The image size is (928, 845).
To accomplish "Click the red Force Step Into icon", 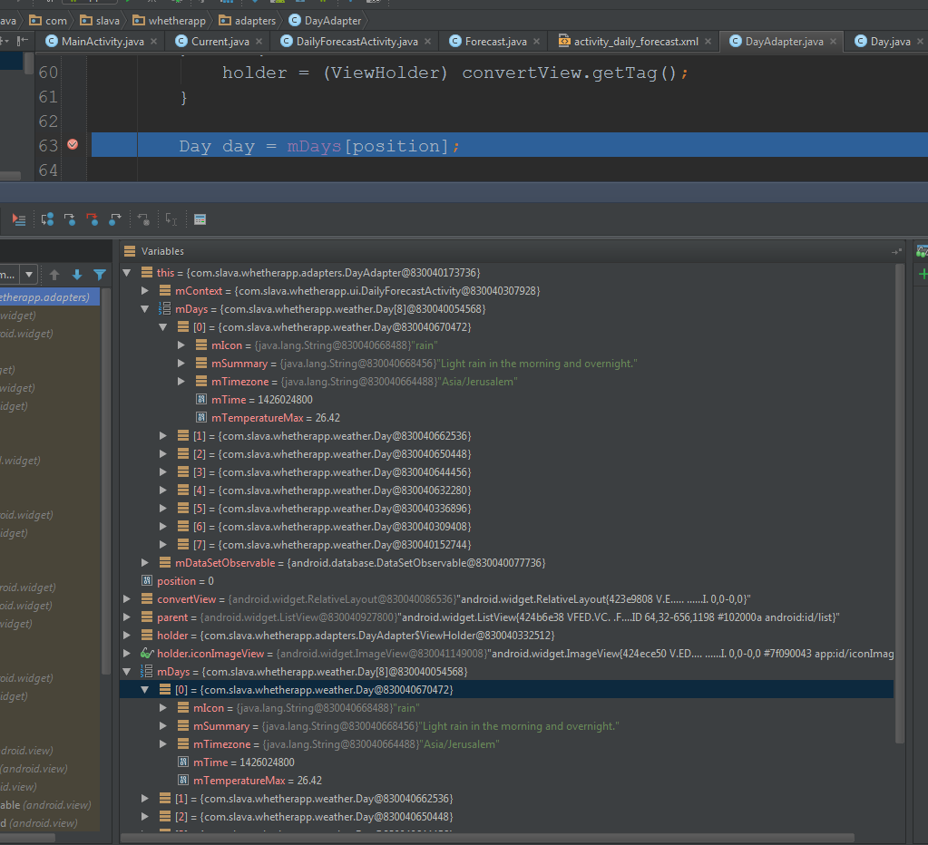I will [x=92, y=219].
